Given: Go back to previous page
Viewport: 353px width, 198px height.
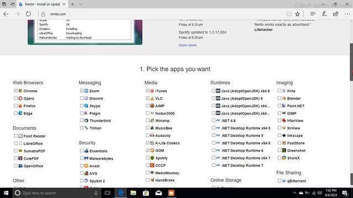Looking at the screenshot, I should [6, 14].
